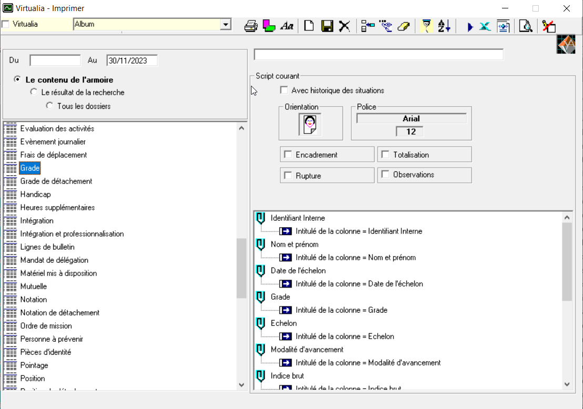The image size is (583, 409).
Task: Click the eraser icon in the toolbar
Action: coord(404,26)
